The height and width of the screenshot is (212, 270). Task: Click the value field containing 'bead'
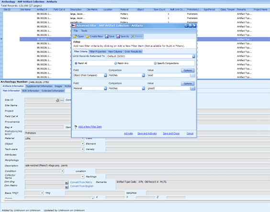click(x=169, y=75)
